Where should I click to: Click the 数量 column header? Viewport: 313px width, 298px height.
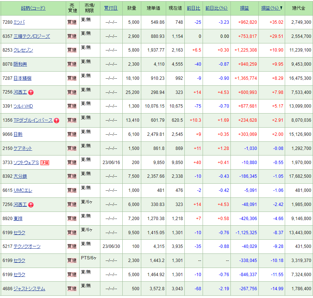(x=132, y=8)
